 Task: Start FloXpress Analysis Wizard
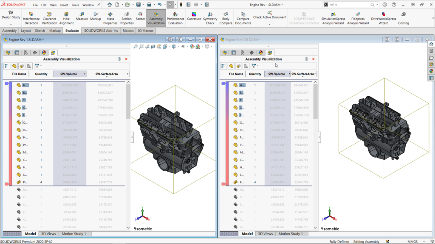[358, 18]
